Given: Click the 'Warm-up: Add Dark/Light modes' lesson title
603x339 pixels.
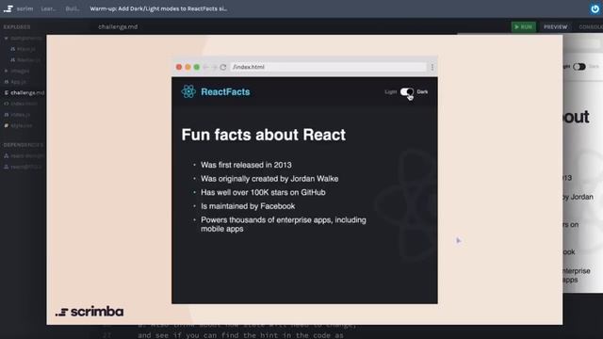Looking at the screenshot, I should [x=158, y=8].
